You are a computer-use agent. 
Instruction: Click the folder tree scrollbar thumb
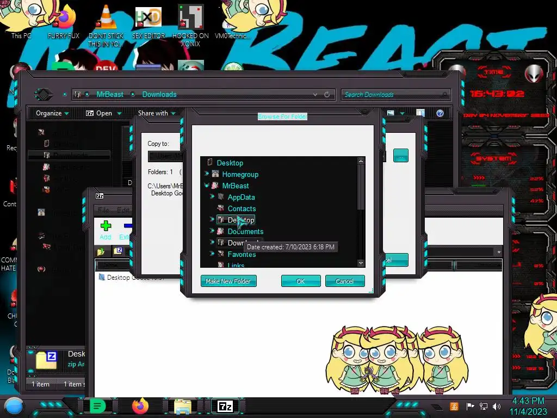361,187
